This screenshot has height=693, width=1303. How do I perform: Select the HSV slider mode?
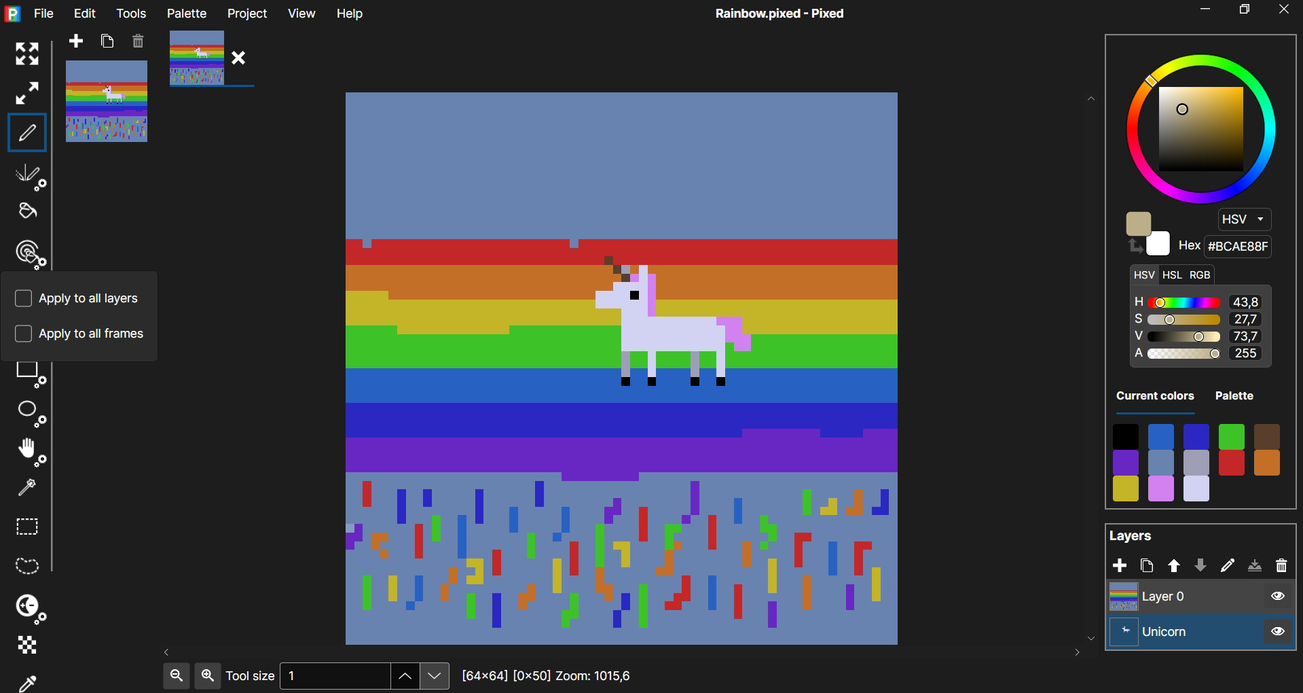1144,275
